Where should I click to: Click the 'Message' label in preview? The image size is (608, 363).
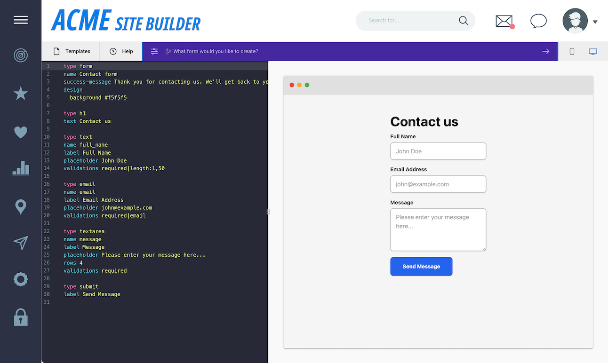[402, 203]
